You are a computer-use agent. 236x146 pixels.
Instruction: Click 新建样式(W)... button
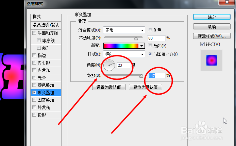point(212,36)
